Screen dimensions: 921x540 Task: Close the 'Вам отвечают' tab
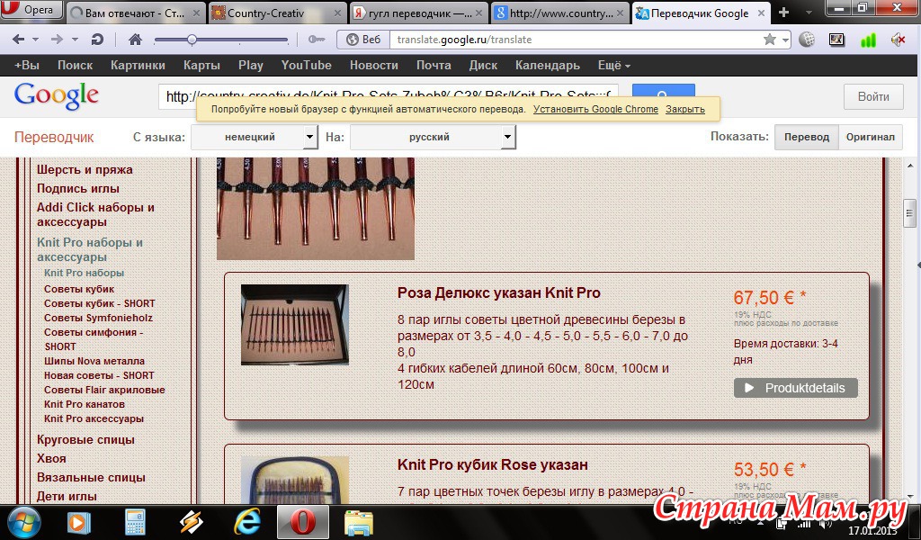click(x=197, y=13)
